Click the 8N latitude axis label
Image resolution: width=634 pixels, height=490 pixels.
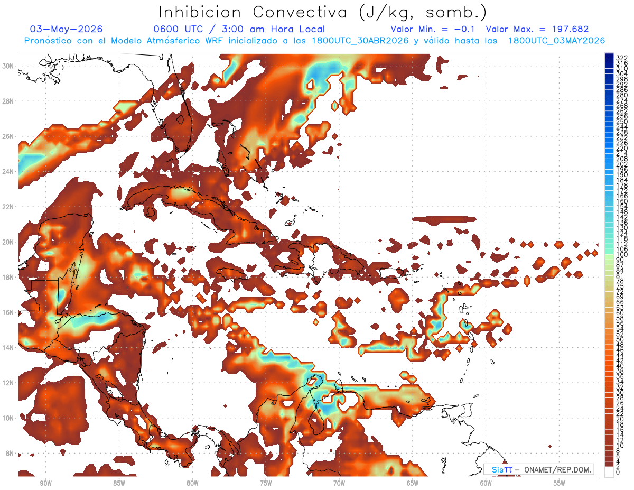10,453
